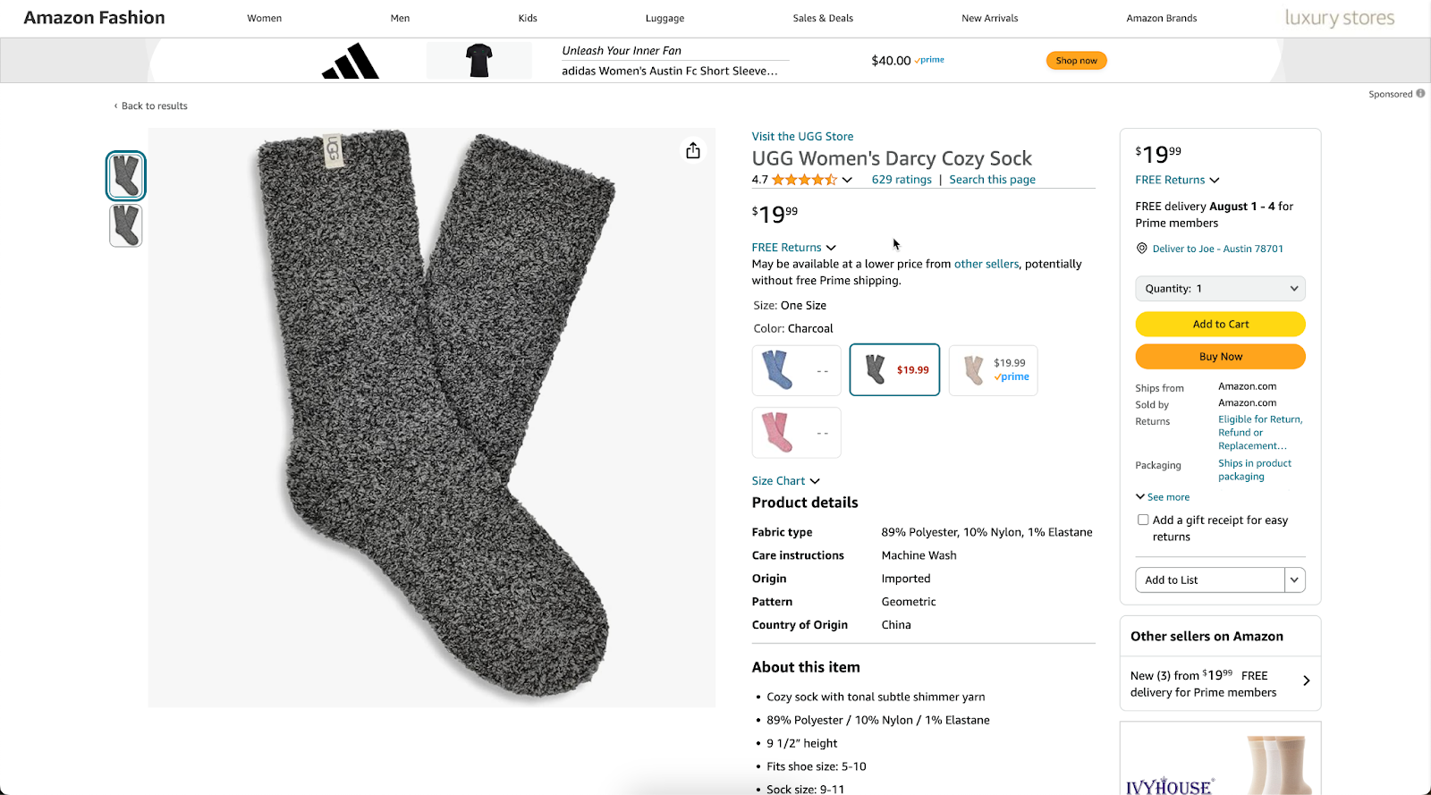Click the Sponsored info icon
Screen dimensions: 1431x795
1422,93
